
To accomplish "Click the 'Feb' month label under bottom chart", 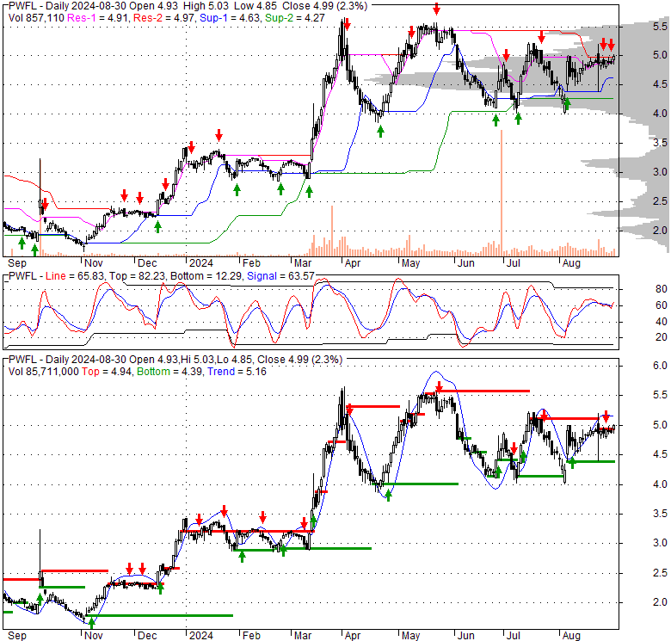I will tap(251, 636).
